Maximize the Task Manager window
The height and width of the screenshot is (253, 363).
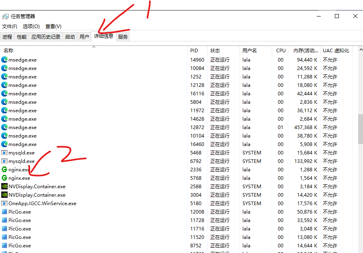337,16
